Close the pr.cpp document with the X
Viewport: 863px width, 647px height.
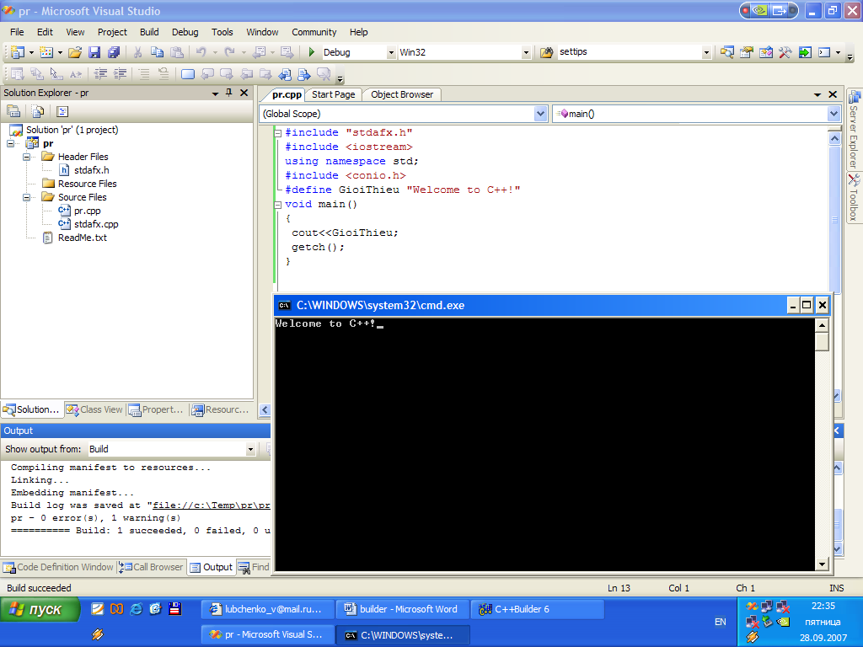click(833, 94)
